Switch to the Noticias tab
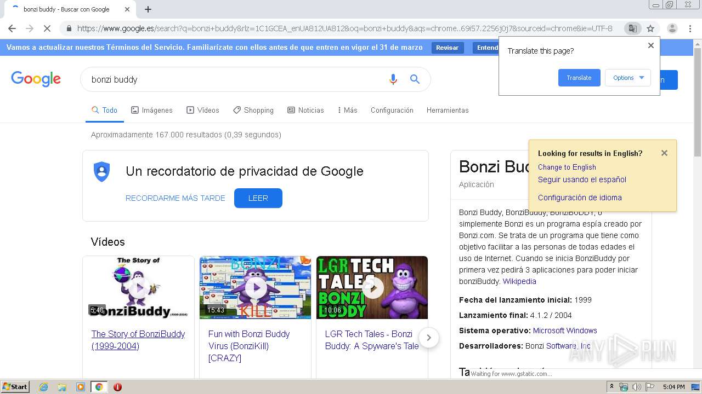This screenshot has width=702, height=394. point(305,110)
